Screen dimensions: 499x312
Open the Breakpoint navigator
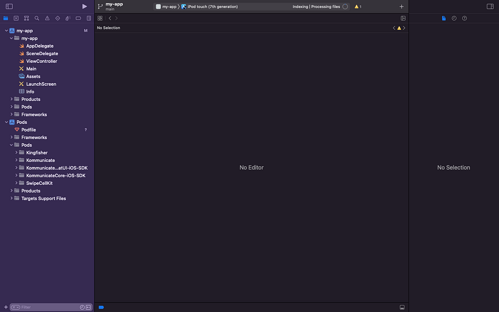pyautogui.click(x=78, y=18)
